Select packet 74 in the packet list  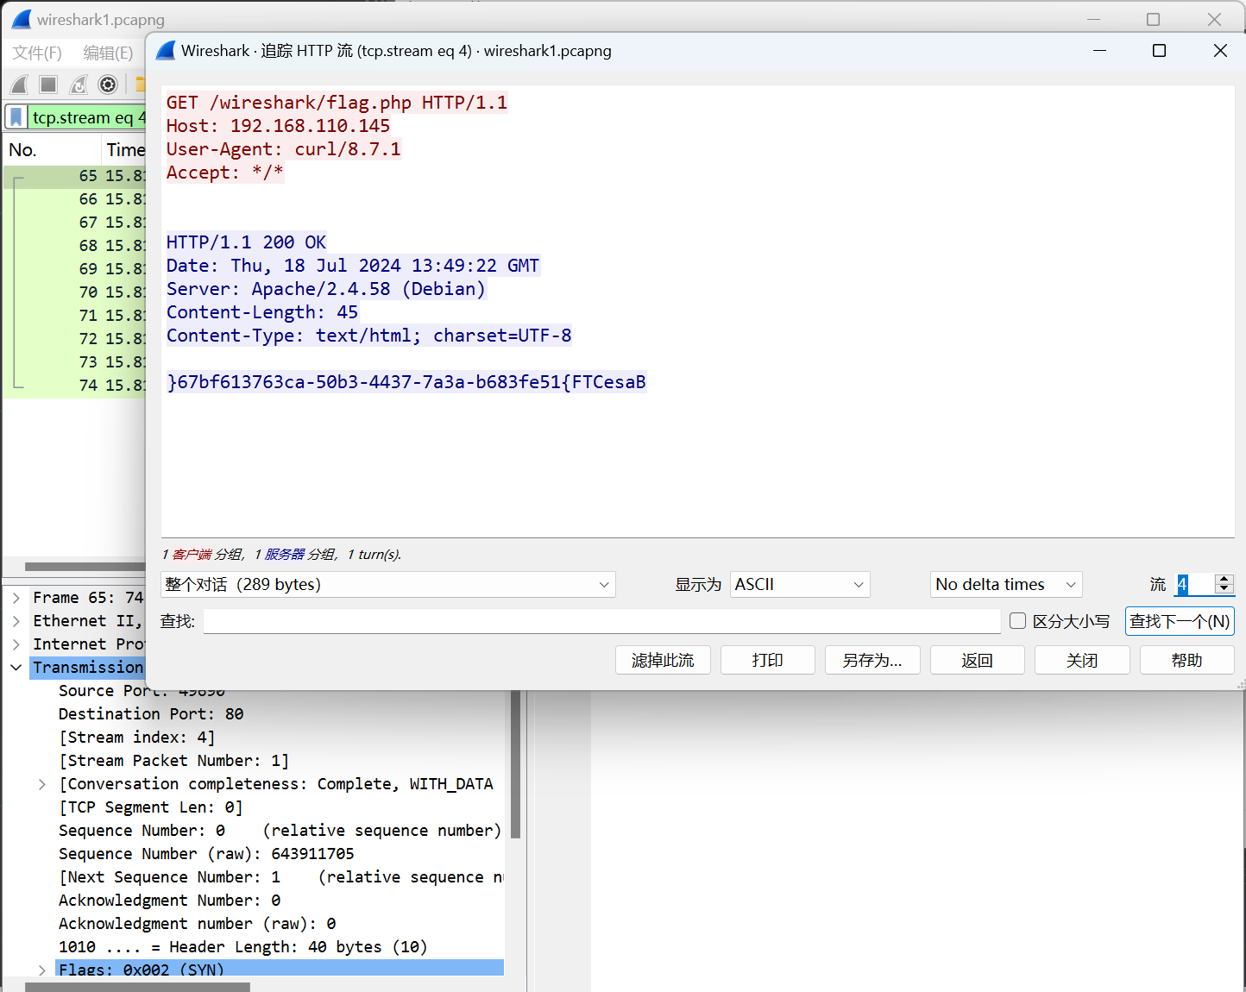pyautogui.click(x=75, y=386)
